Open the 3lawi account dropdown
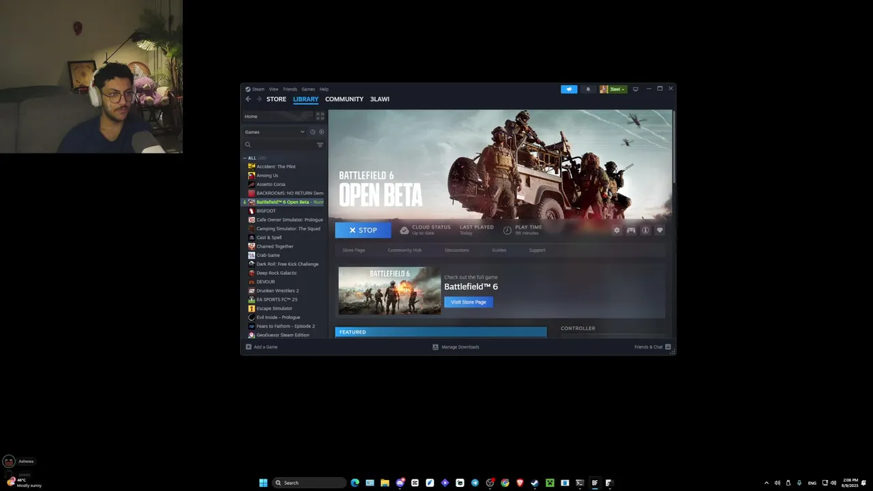The height and width of the screenshot is (491, 873). (x=612, y=89)
